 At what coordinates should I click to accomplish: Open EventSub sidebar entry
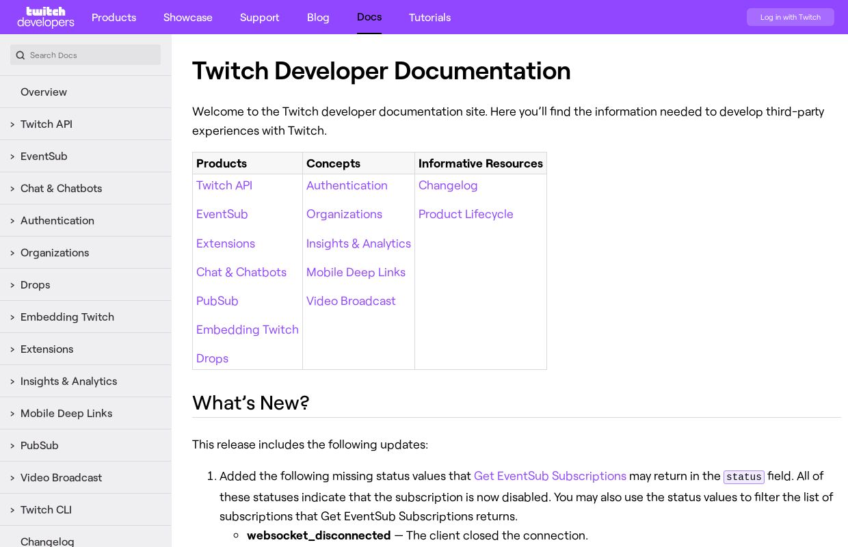(44, 156)
